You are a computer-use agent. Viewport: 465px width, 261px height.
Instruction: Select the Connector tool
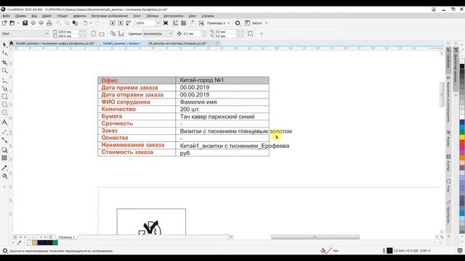click(x=4, y=140)
